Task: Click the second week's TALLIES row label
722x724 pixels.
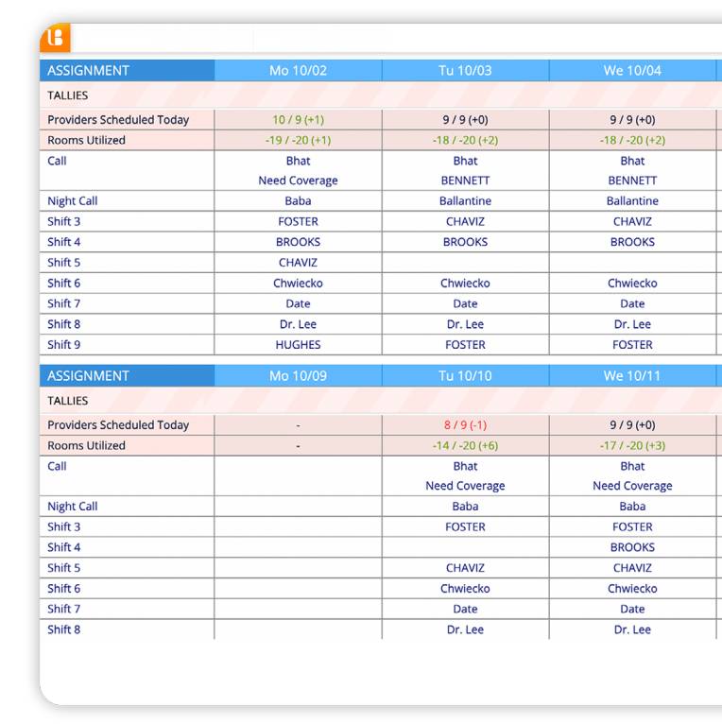Action: (x=68, y=401)
